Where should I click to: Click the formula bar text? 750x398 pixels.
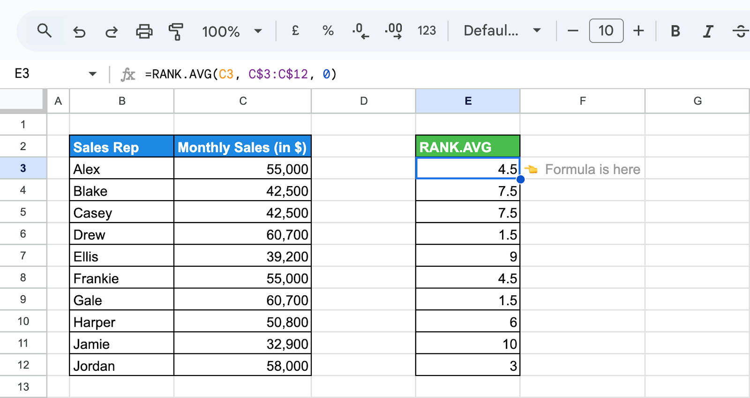241,74
